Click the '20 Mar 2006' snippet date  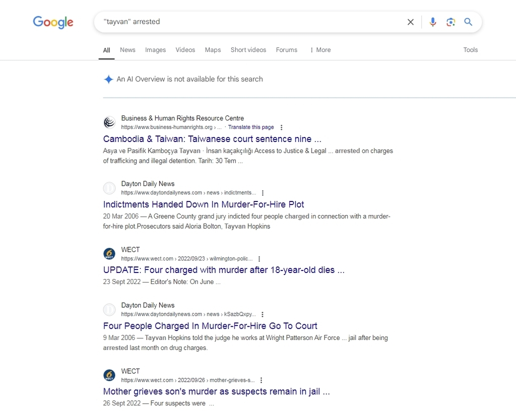(121, 217)
